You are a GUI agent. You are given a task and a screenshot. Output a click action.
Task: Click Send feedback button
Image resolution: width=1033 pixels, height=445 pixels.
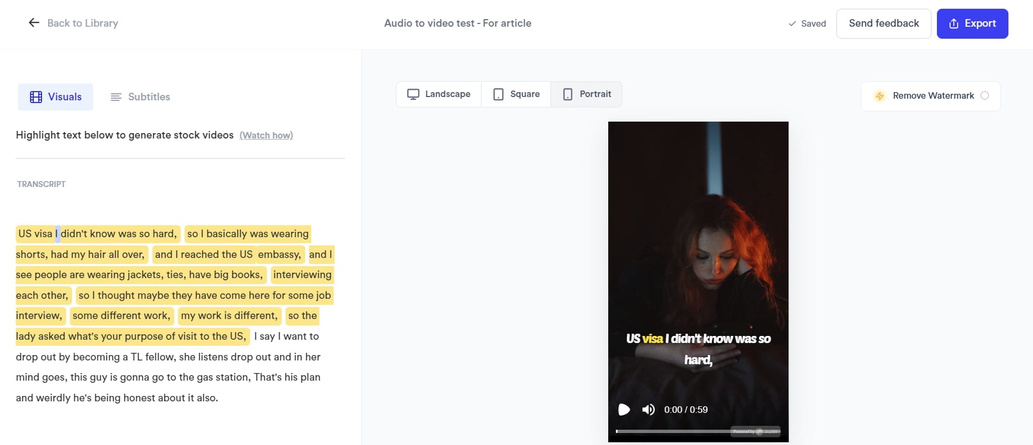(884, 23)
